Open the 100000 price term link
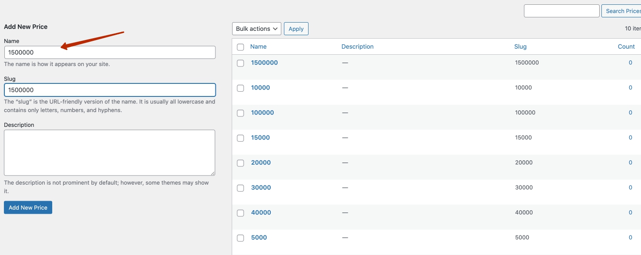 (262, 113)
